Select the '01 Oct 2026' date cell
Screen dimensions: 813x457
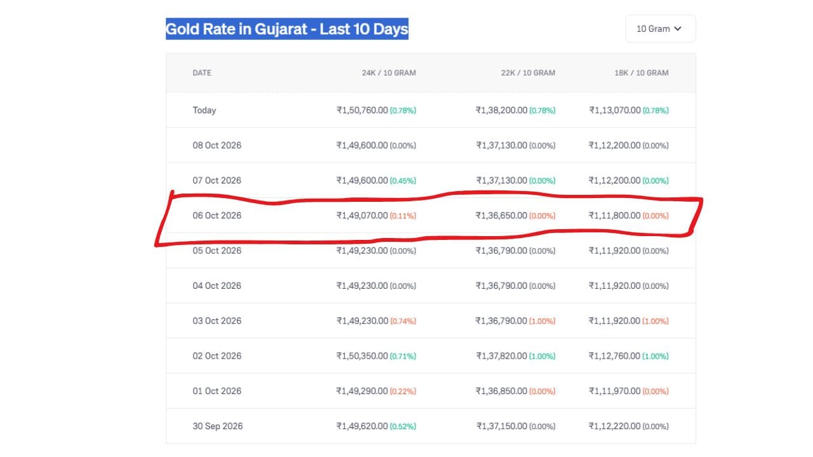point(217,391)
